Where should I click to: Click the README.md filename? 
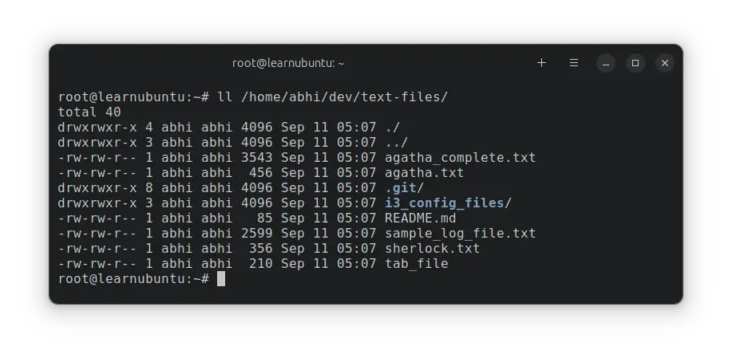click(420, 218)
